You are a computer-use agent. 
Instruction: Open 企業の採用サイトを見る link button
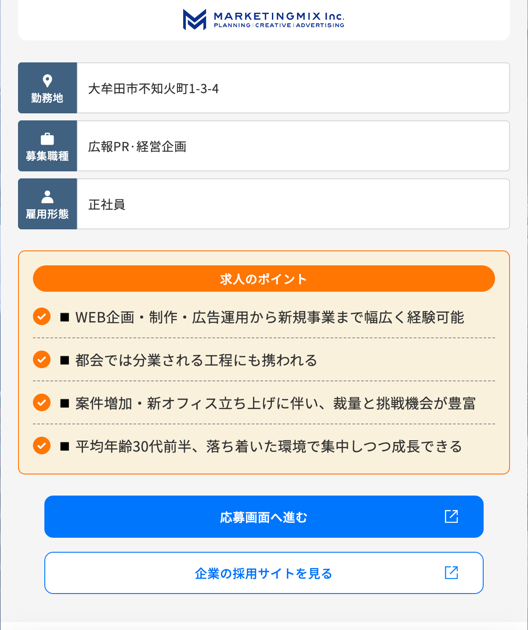point(264,573)
